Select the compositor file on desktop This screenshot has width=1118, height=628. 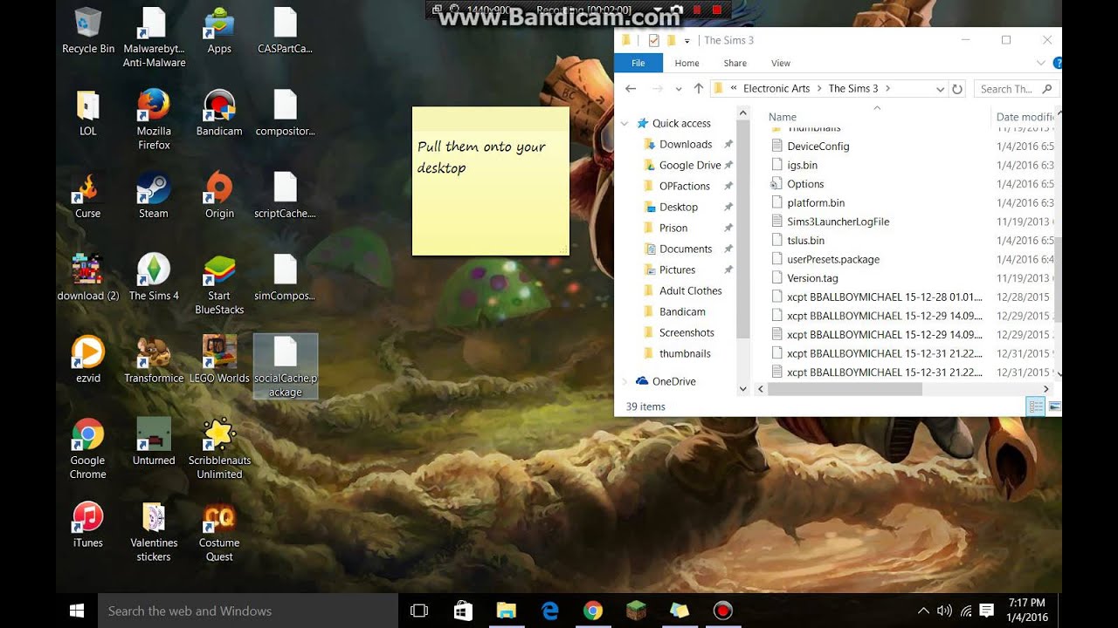point(285,113)
